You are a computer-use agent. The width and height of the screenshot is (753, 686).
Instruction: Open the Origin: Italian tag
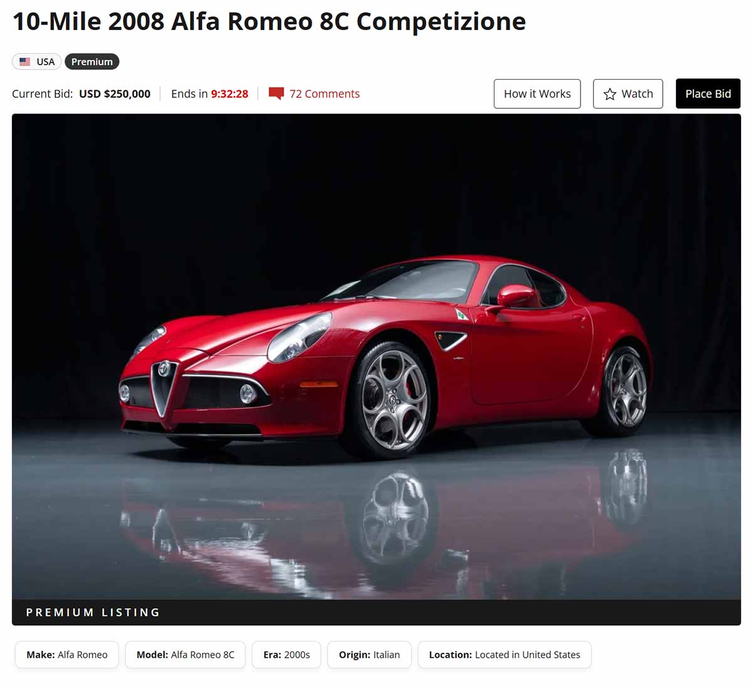point(369,655)
